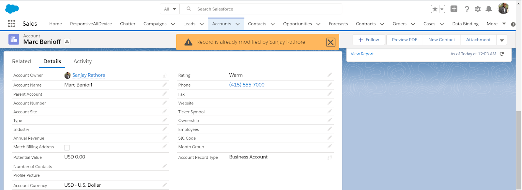Open the Chatter nav item
The image size is (522, 190).
[128, 24]
